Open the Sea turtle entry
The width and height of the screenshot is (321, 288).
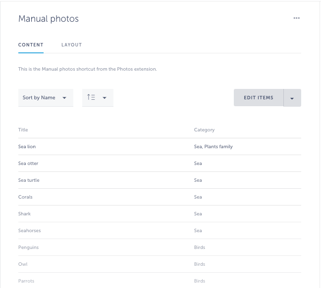pyautogui.click(x=160, y=180)
